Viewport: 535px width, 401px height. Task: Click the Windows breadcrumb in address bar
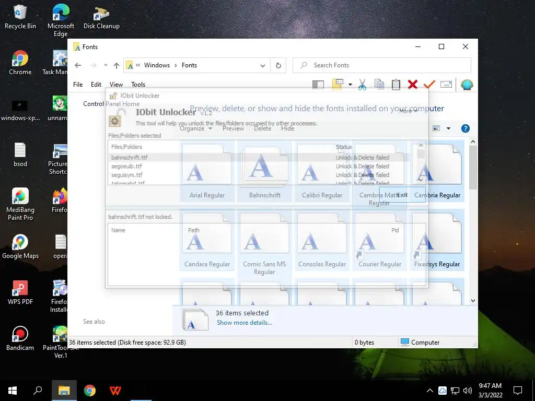point(157,65)
